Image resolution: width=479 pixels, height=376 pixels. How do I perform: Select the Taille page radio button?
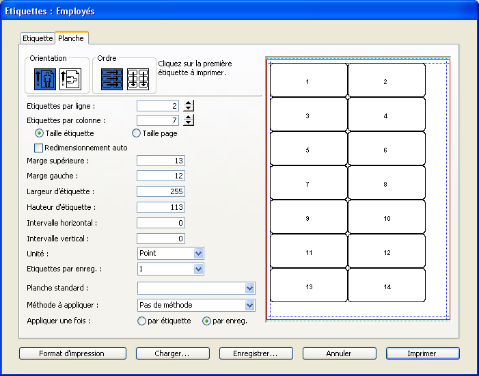(x=136, y=133)
